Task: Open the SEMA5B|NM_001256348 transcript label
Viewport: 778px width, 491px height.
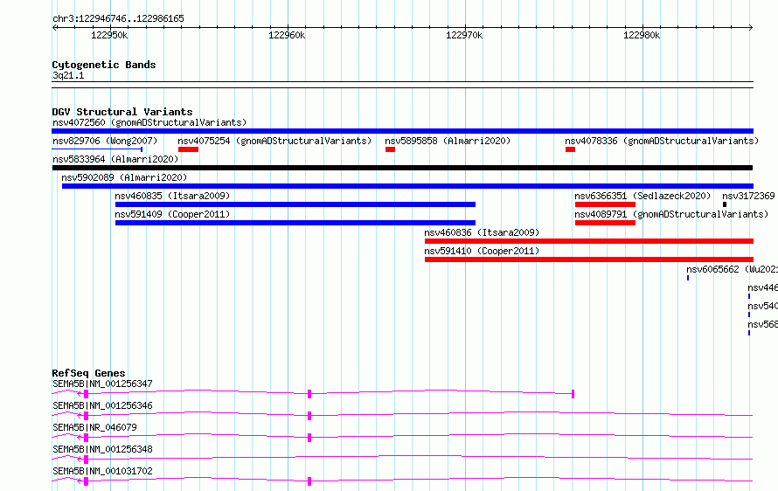Action: (x=102, y=449)
